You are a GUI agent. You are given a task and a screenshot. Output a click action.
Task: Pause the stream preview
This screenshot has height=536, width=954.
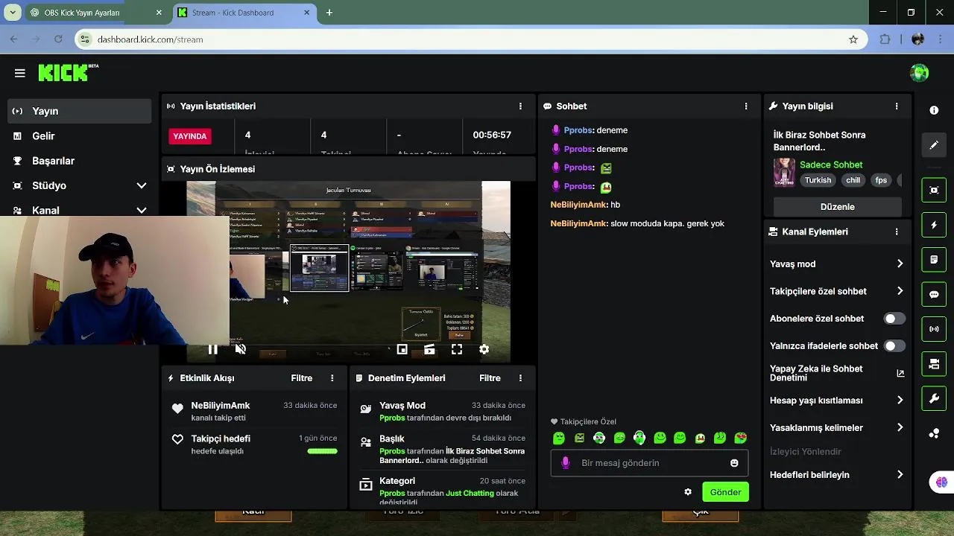click(x=212, y=349)
